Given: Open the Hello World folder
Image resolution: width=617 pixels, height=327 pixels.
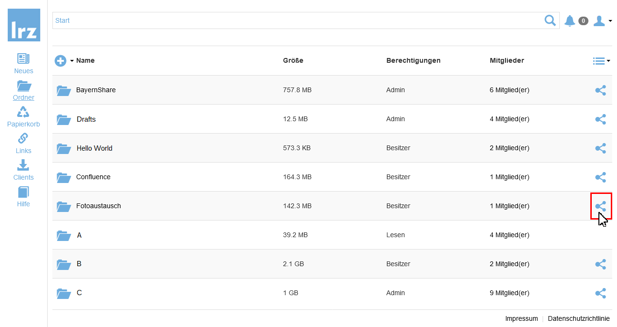Looking at the screenshot, I should click(x=94, y=148).
